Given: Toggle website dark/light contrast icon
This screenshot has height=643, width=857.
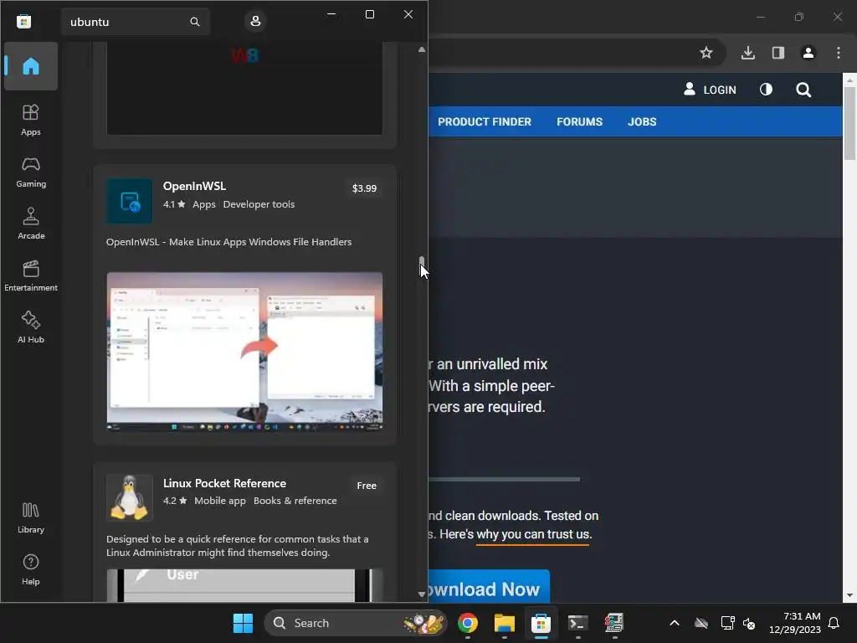Looking at the screenshot, I should click(766, 90).
